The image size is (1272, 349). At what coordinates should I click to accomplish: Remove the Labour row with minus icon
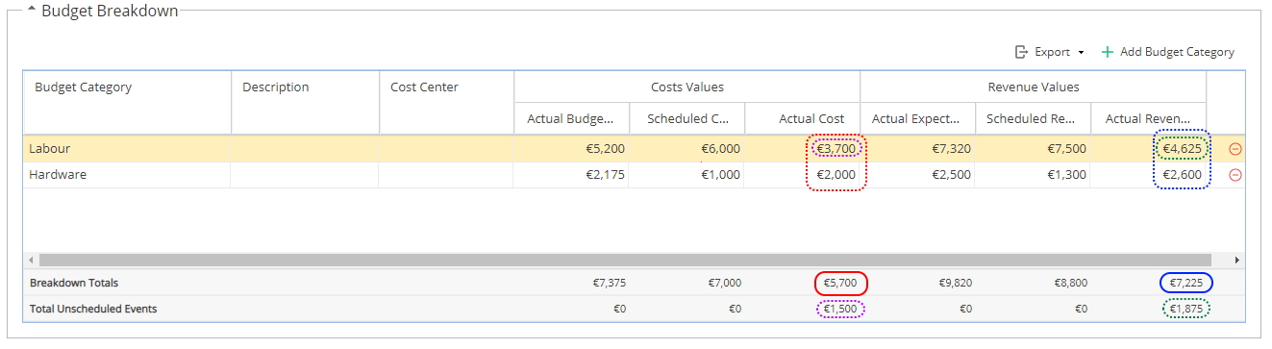point(1235,149)
